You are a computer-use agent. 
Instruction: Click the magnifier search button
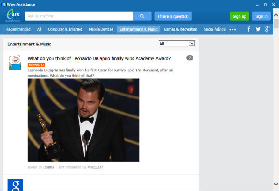(x=142, y=16)
